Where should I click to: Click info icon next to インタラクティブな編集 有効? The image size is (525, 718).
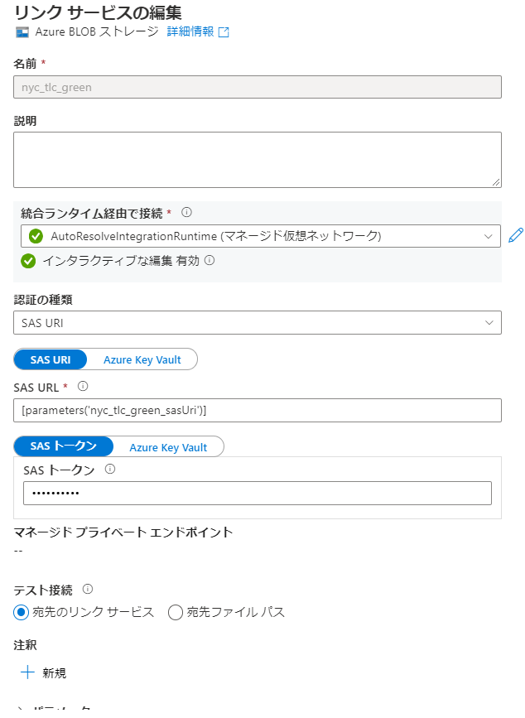tap(210, 260)
